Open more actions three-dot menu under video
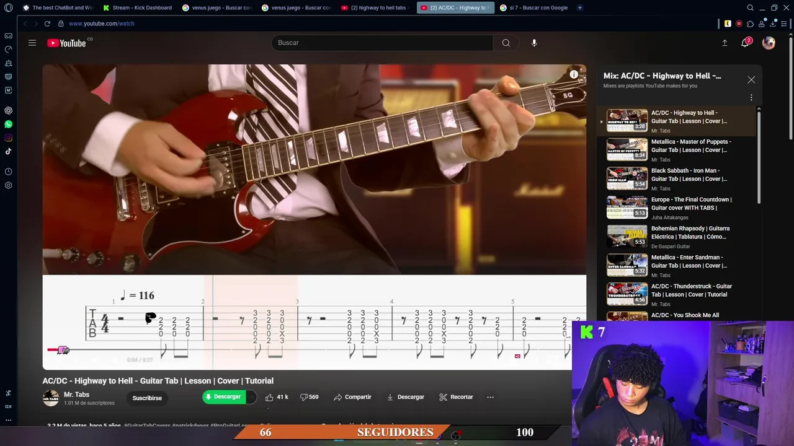The height and width of the screenshot is (446, 794). click(490, 397)
